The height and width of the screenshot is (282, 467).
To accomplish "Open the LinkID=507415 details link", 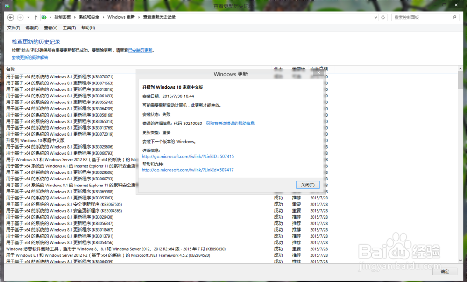I will click(x=188, y=156).
